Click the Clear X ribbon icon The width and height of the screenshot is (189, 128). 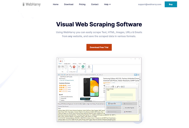pos(79,67)
